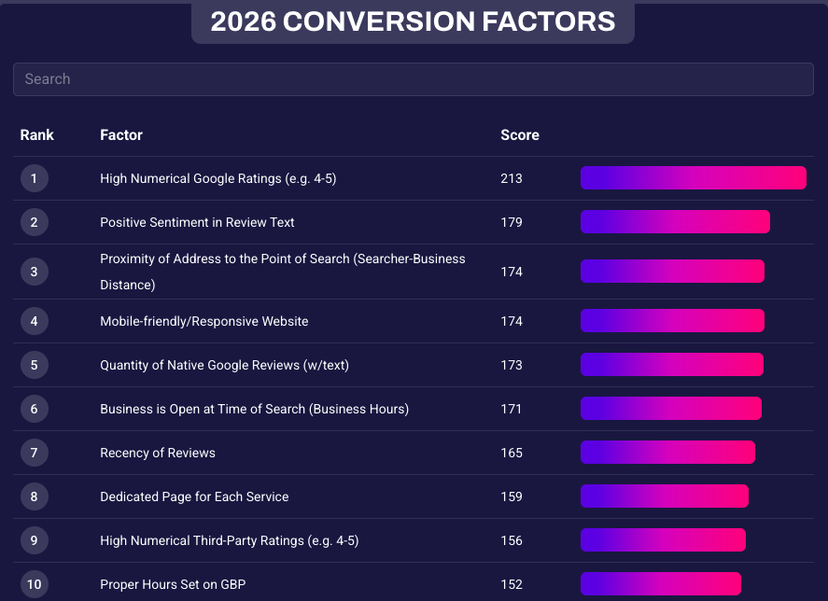Click the rank 10 circle badge
Viewport: 828px width, 601px height.
35,584
